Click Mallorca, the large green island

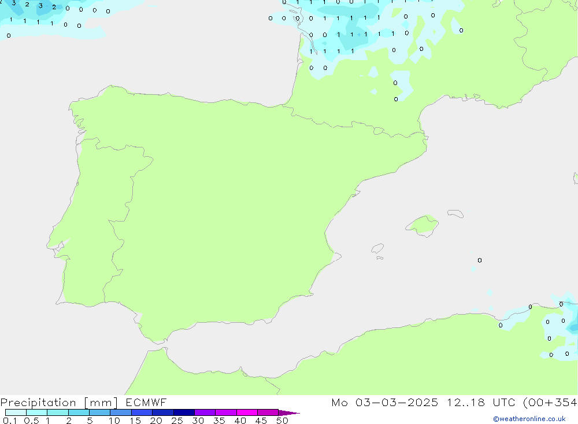click(423, 225)
